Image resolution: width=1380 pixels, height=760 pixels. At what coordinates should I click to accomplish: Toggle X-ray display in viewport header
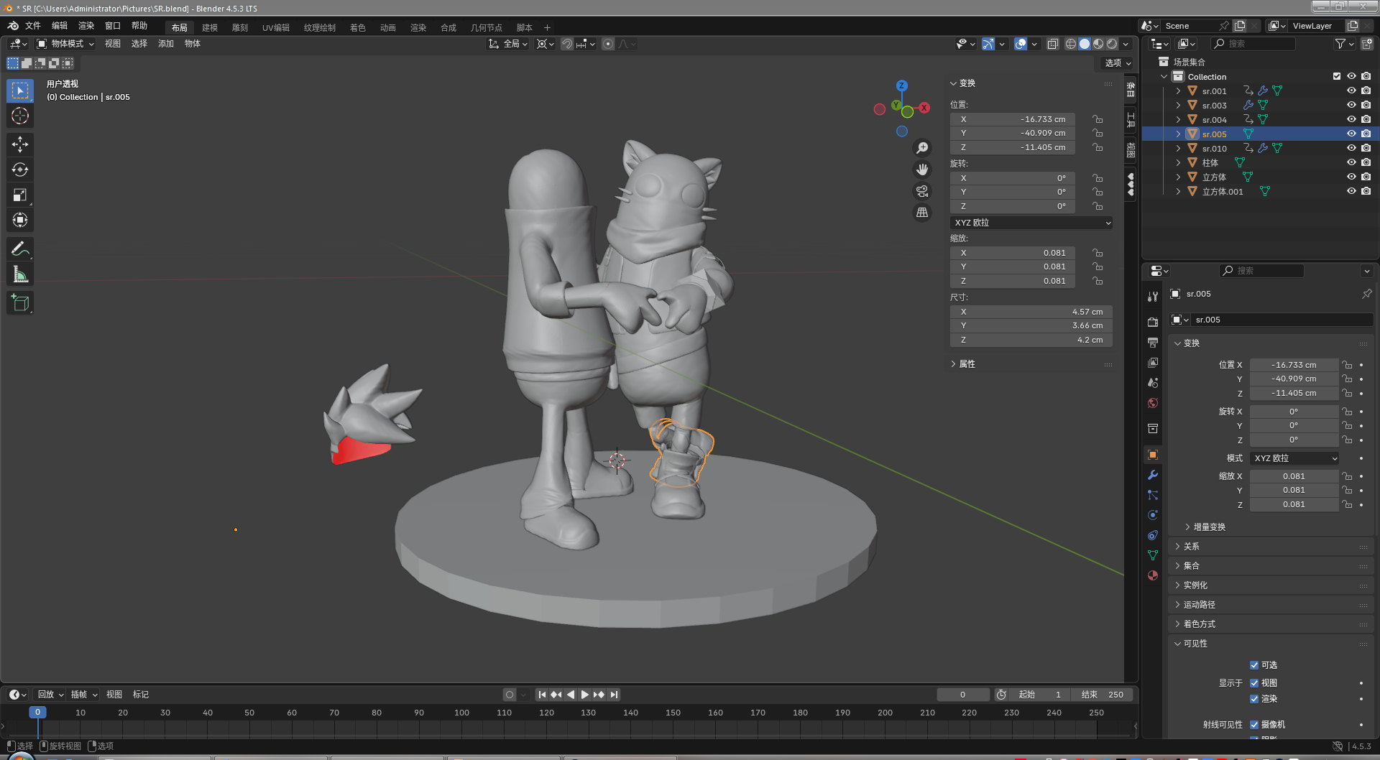1052,44
